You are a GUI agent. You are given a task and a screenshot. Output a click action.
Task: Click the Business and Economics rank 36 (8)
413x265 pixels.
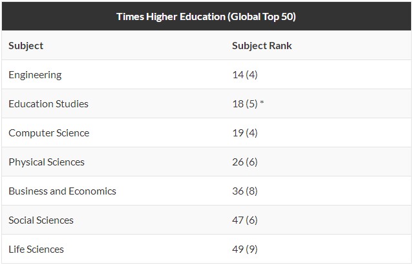point(245,191)
